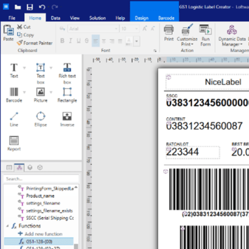Open the font size 10 dropdown

[137, 29]
